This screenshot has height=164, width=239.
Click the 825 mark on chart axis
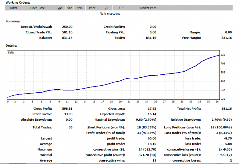(223, 55)
